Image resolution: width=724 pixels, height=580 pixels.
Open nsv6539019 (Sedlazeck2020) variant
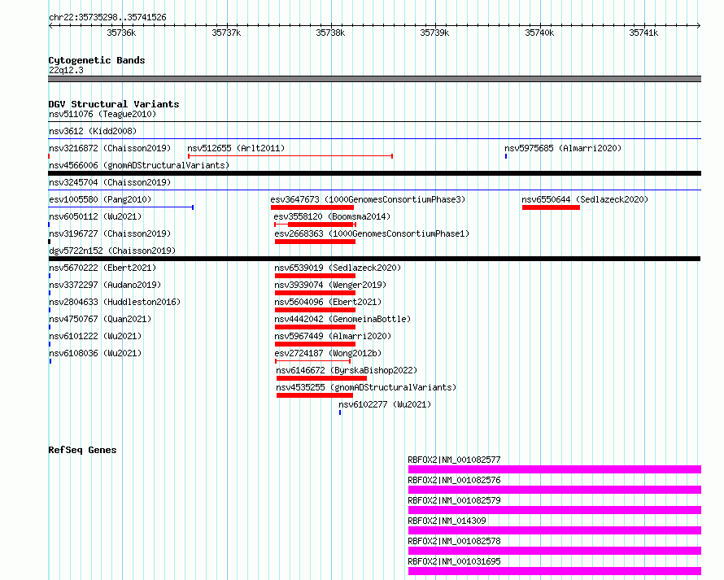pos(338,268)
